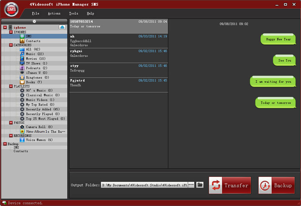Viewport: 301px width, 206px height.
Task: Open the Actions menu
Action: point(54,14)
